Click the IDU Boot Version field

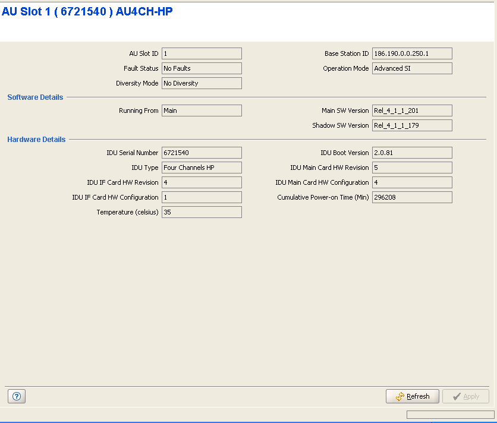412,153
